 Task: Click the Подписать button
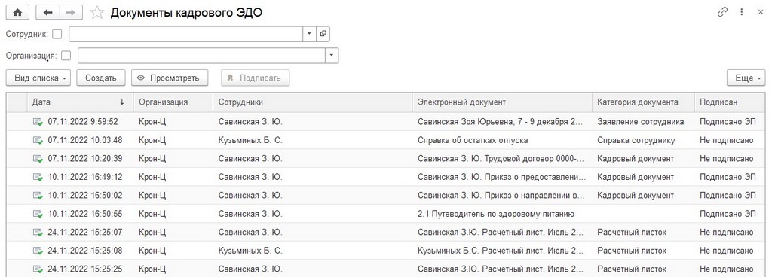coord(255,78)
